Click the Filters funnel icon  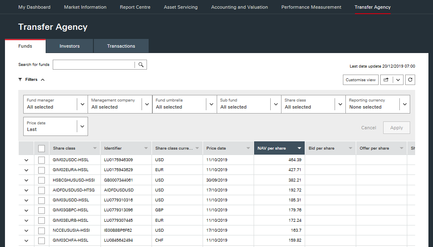(x=20, y=80)
